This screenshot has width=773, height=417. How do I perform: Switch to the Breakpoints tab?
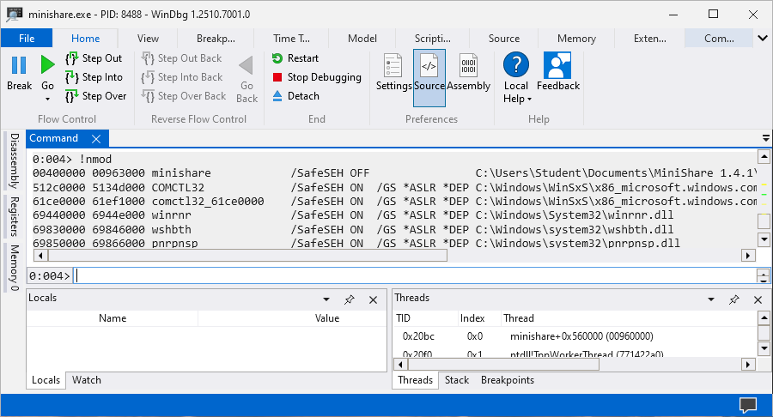[507, 380]
